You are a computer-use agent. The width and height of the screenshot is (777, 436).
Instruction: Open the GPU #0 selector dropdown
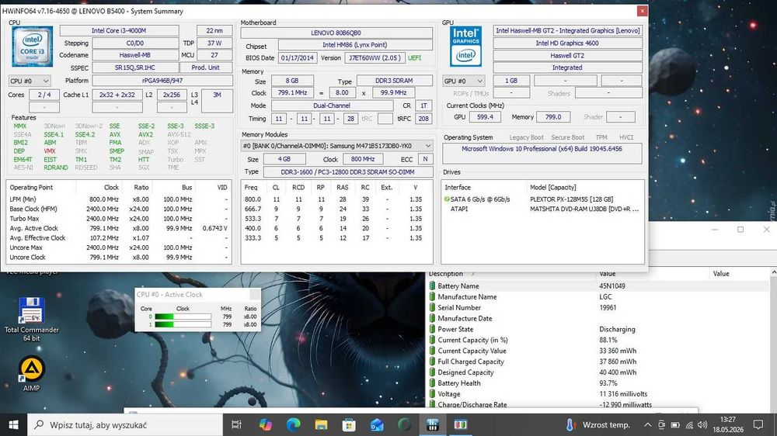click(463, 81)
